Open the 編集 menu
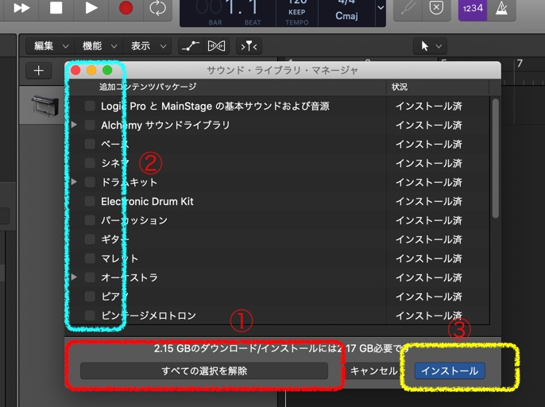545x407 pixels. (x=51, y=46)
